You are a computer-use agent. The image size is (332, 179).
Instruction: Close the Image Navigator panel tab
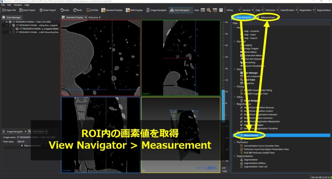pyautogui.click(x=25, y=131)
